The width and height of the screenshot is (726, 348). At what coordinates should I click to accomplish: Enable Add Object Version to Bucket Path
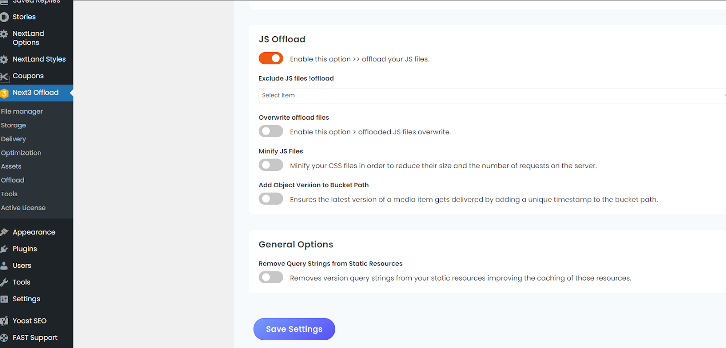coord(271,199)
